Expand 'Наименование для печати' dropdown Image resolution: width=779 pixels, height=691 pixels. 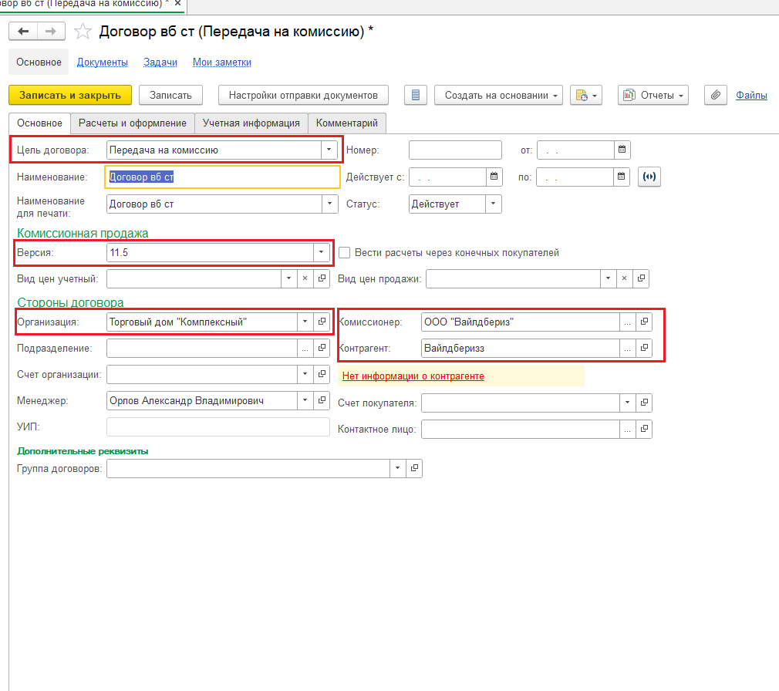pyautogui.click(x=329, y=204)
